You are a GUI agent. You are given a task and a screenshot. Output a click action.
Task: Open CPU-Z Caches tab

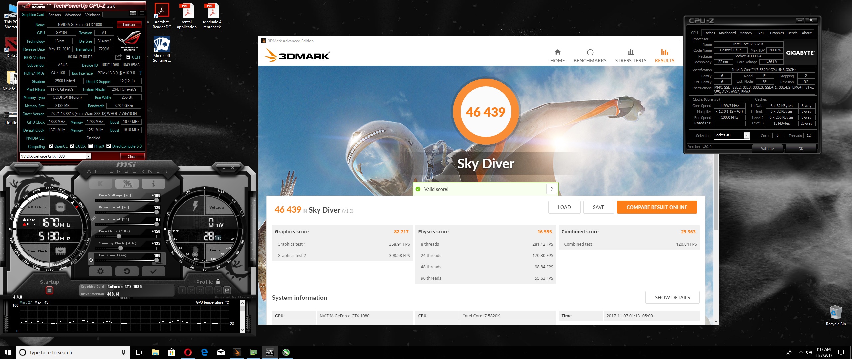[x=709, y=33]
